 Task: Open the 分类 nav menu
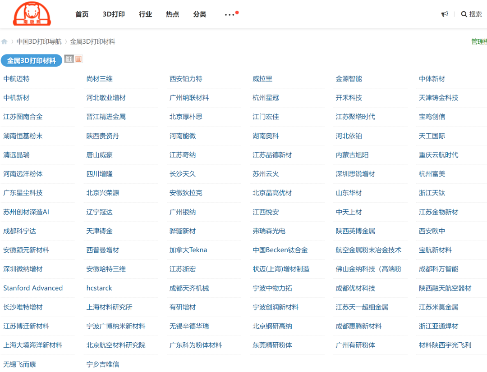pyautogui.click(x=199, y=14)
